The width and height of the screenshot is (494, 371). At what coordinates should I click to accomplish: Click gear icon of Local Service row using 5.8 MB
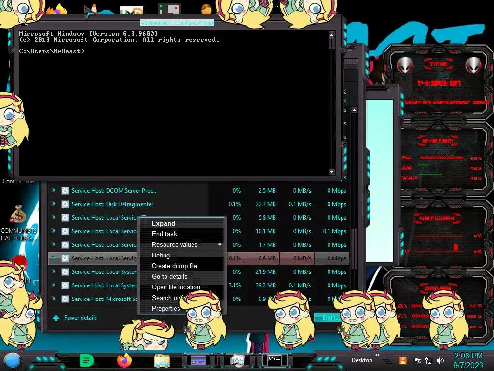click(65, 218)
